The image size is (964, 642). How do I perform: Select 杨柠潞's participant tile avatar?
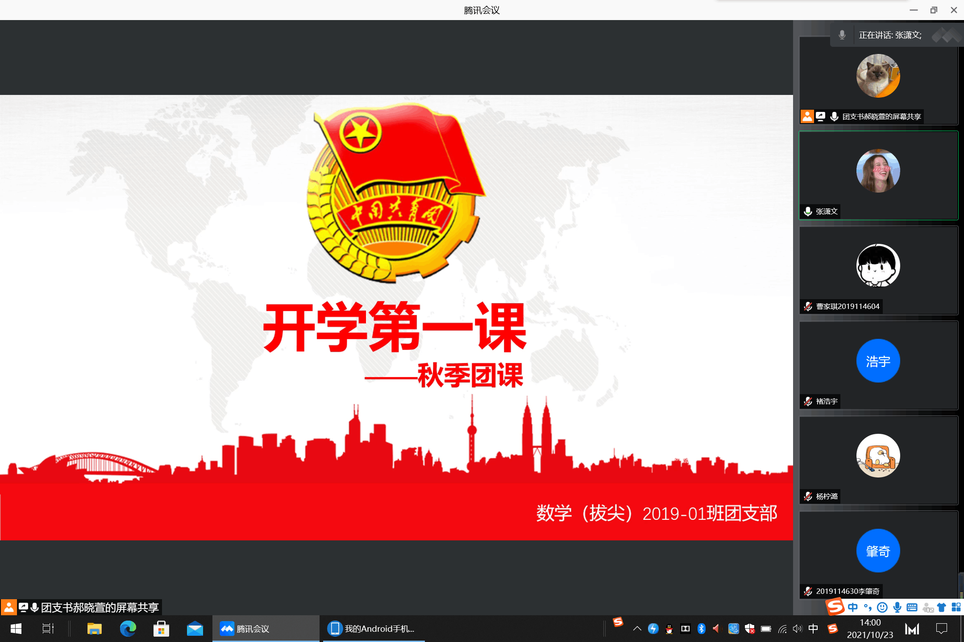click(878, 456)
